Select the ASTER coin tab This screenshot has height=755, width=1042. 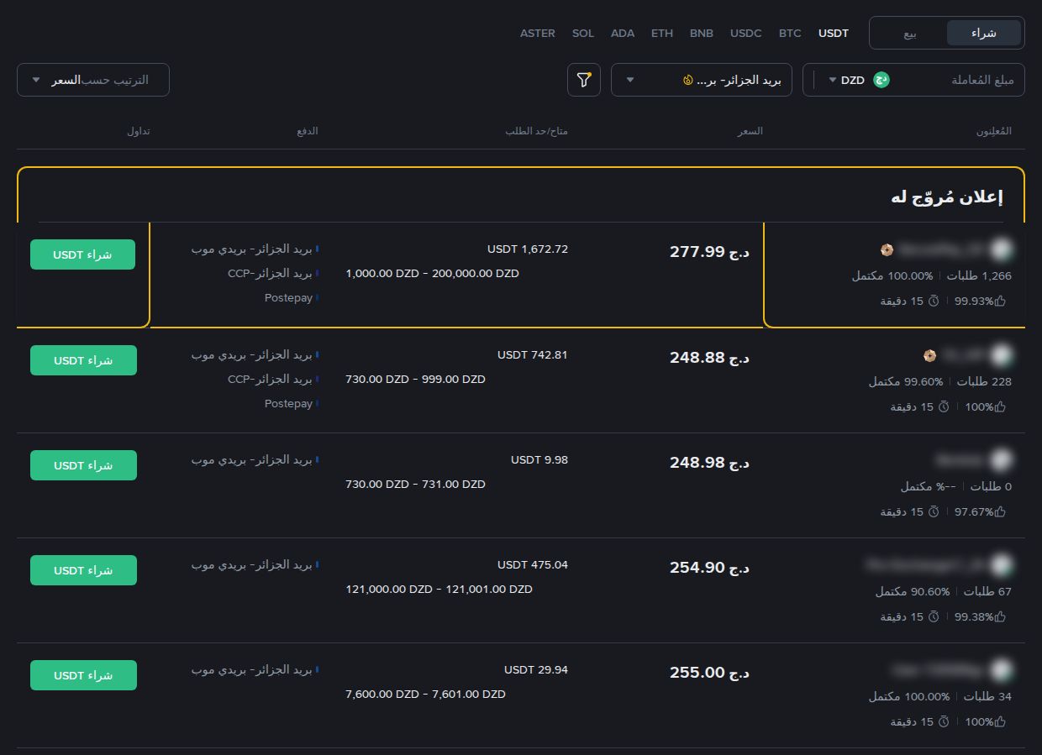(x=538, y=34)
